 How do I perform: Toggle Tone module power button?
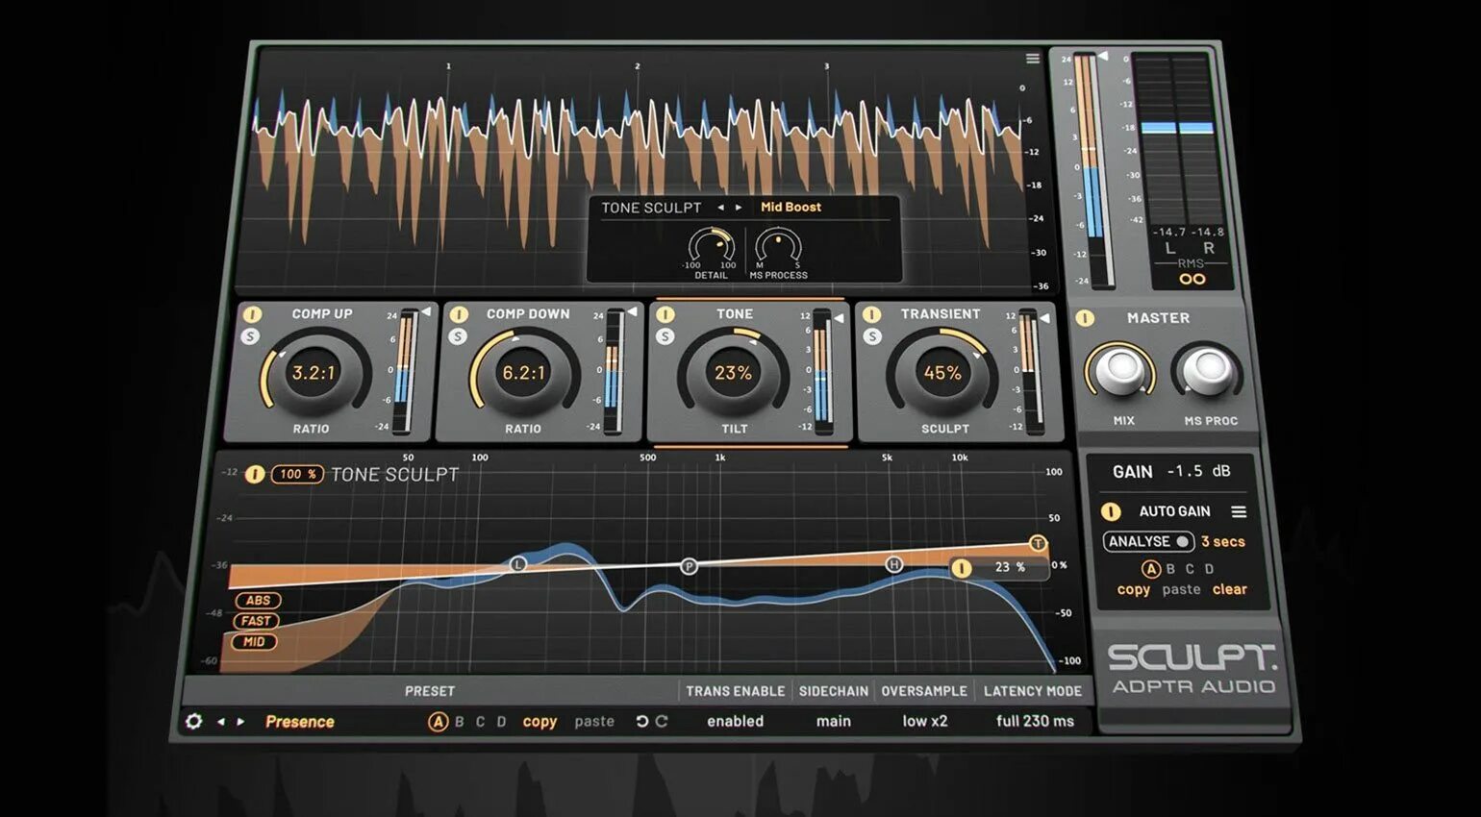665,314
